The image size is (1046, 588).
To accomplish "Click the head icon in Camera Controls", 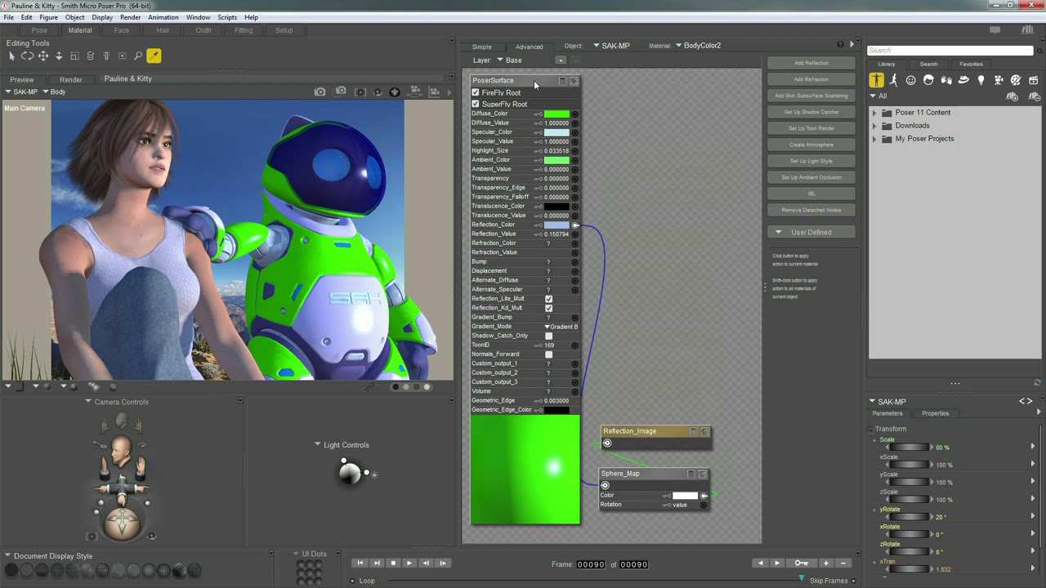I will pyautogui.click(x=121, y=449).
